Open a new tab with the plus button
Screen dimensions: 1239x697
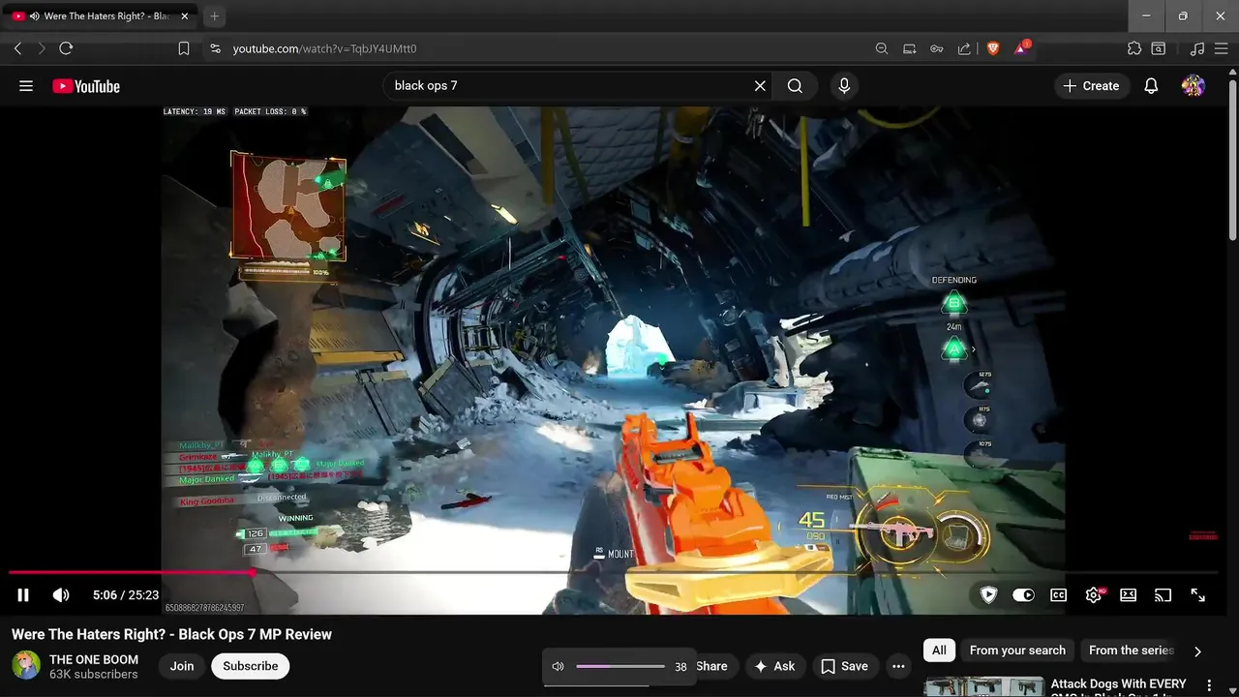click(x=215, y=16)
